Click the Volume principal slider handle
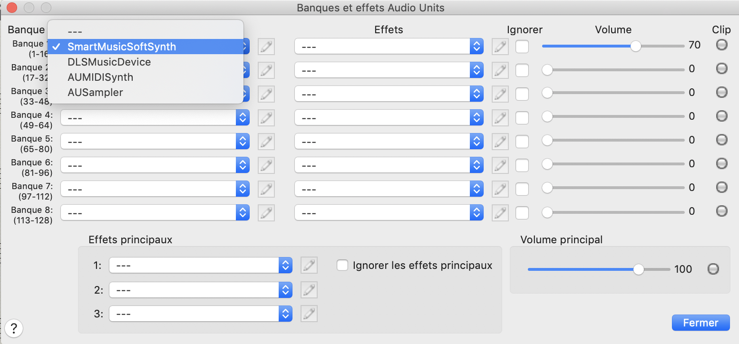The image size is (739, 344). click(x=639, y=269)
